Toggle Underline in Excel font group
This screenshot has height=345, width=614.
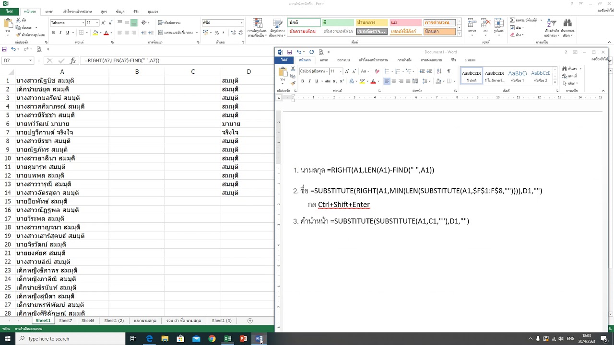coord(68,33)
